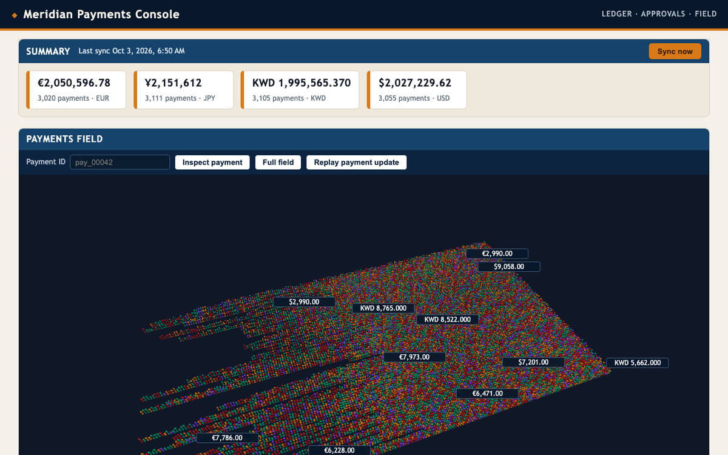Select the USD summary card $2,027,229.62
728x455 pixels.
click(417, 90)
